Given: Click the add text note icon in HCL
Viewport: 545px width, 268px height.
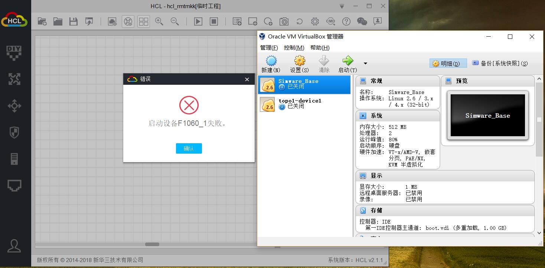Looking at the screenshot, I should coord(237,21).
